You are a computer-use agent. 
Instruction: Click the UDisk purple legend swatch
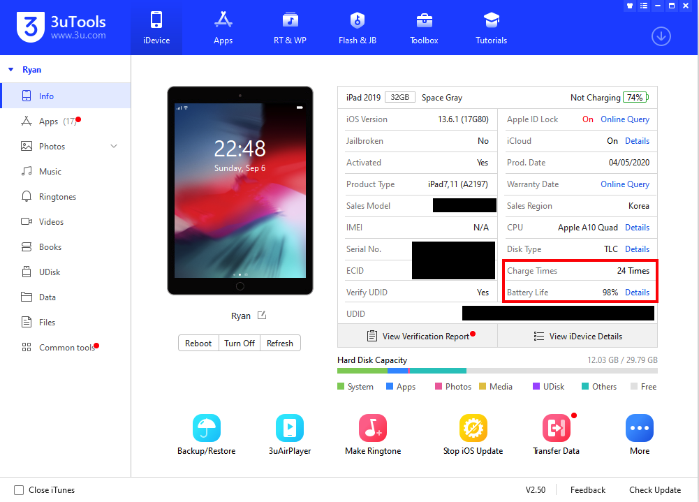tap(536, 386)
